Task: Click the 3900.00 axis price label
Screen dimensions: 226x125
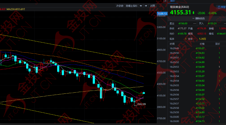Action: 161,107
